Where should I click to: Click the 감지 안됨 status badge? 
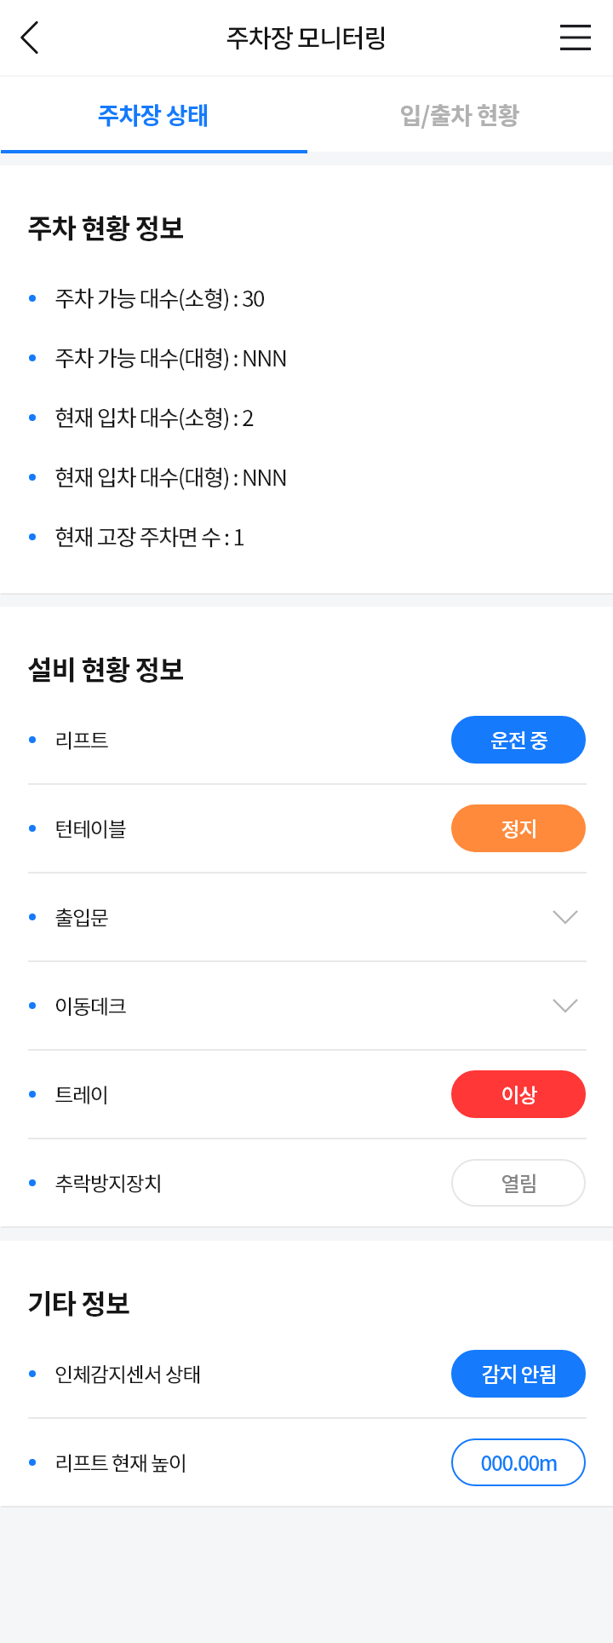tap(518, 1374)
